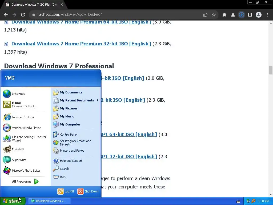The width and height of the screenshot is (273, 205).
Task: Open the extensions puzzle icon
Action: point(224,15)
